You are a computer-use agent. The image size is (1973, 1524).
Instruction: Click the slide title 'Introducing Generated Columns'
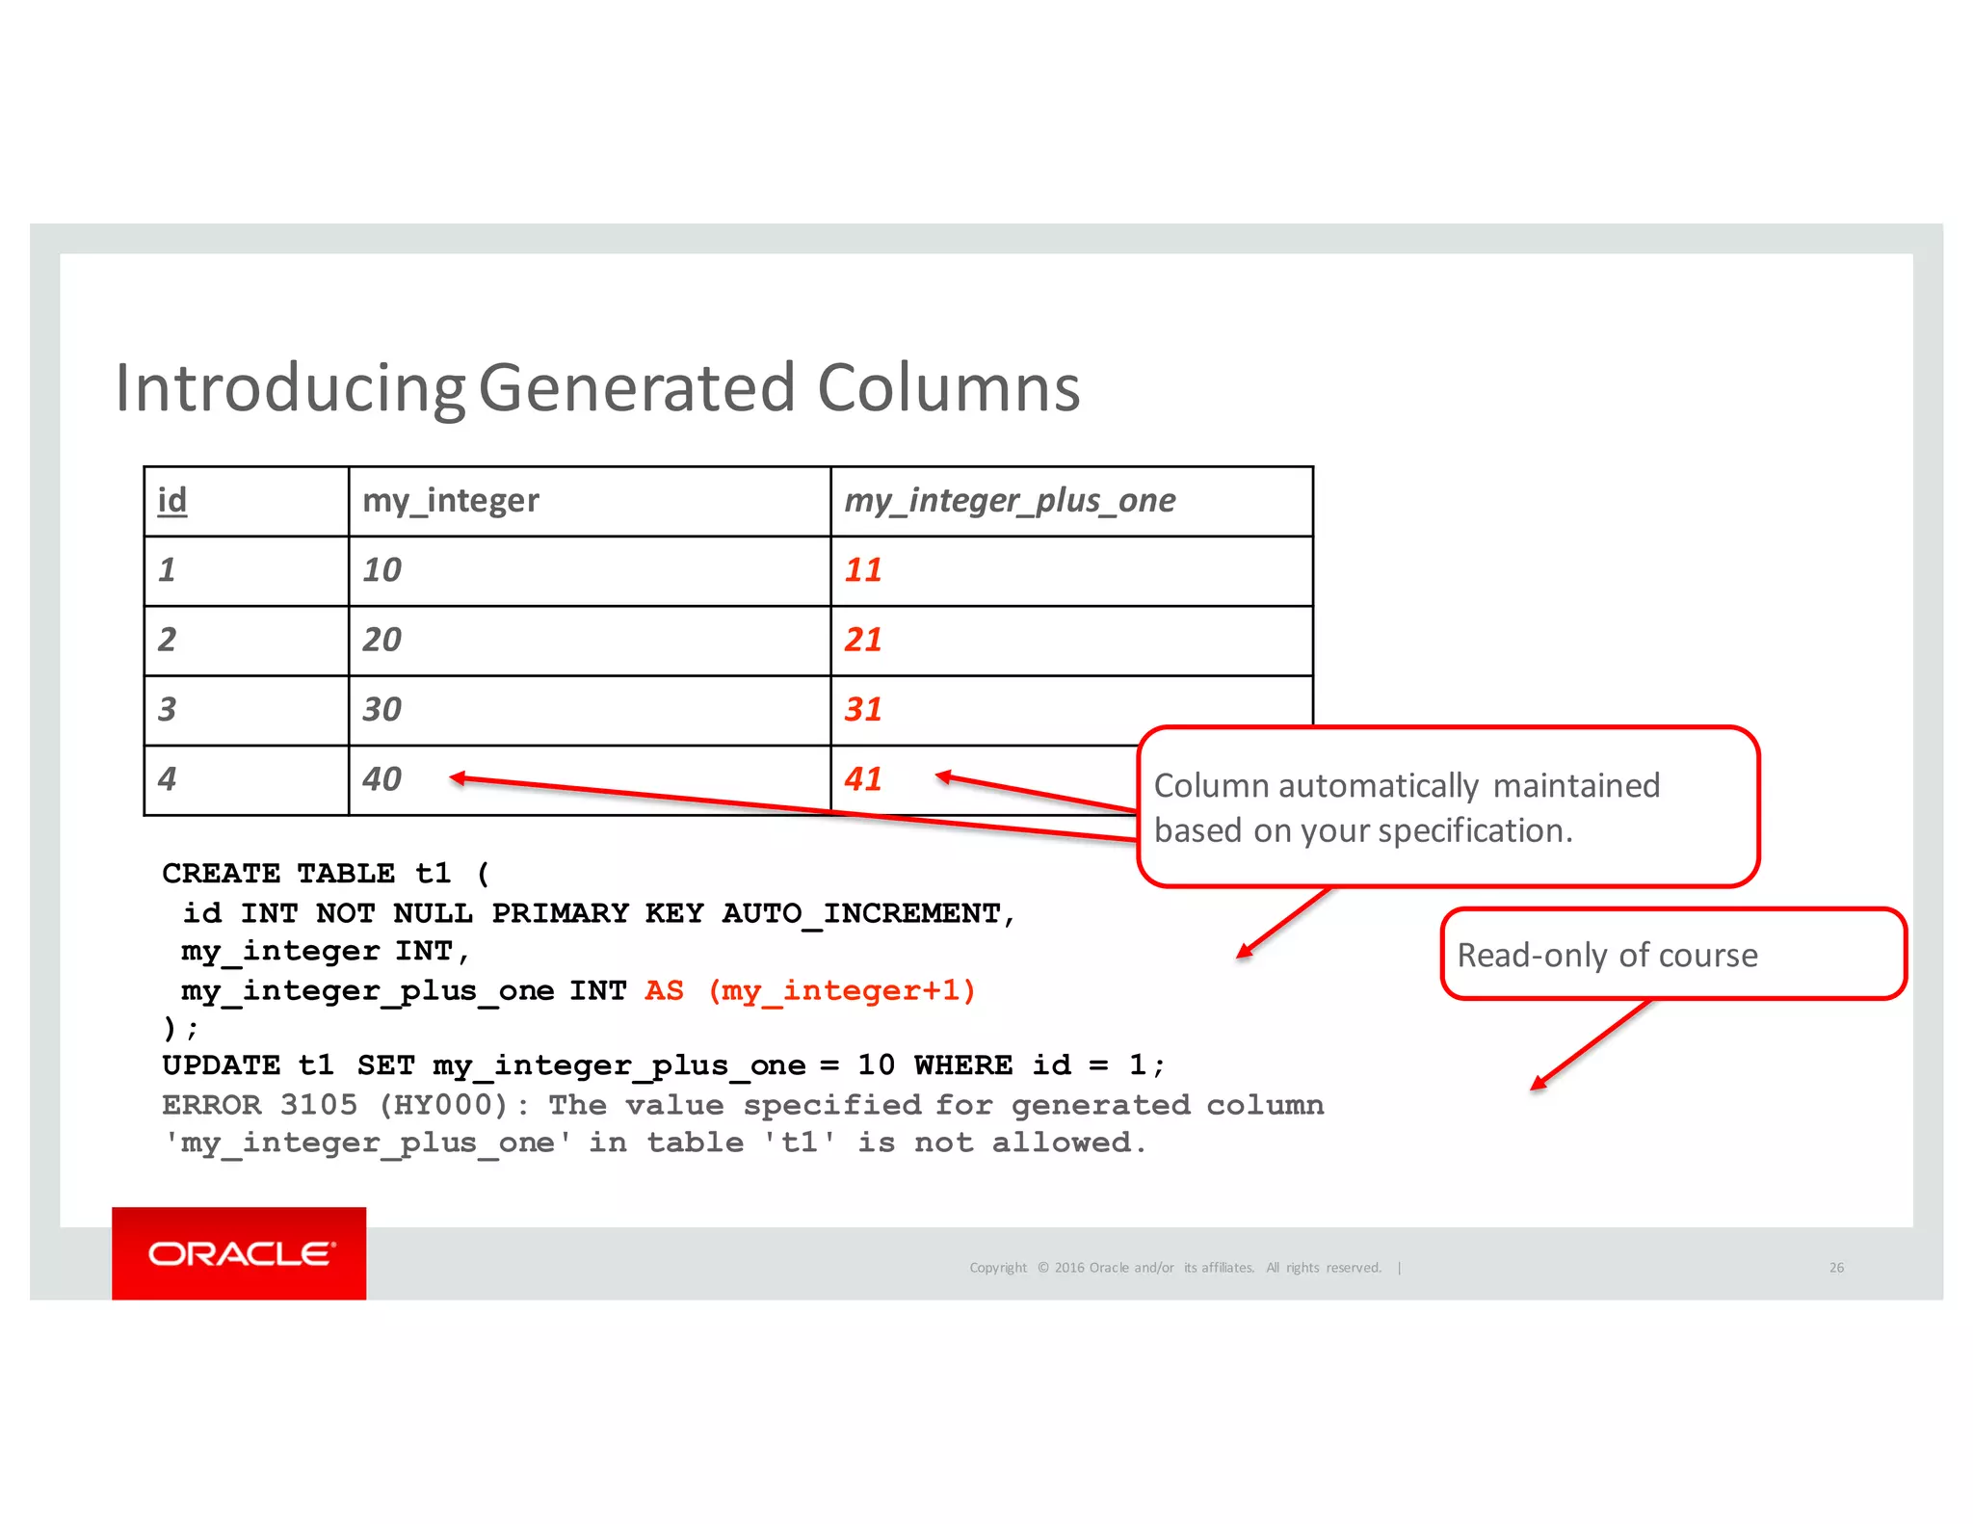(x=597, y=387)
